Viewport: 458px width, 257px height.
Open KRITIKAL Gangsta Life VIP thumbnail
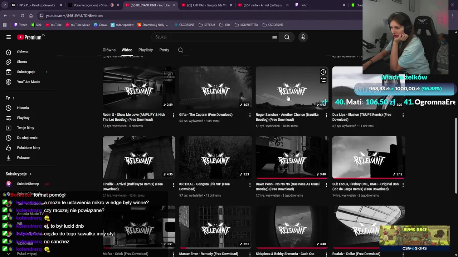[x=215, y=157]
